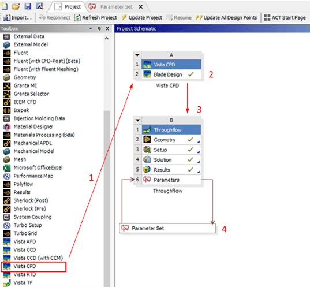The image size is (310, 287).
Task: Select Results cell in Throughflow system
Action: (171, 170)
